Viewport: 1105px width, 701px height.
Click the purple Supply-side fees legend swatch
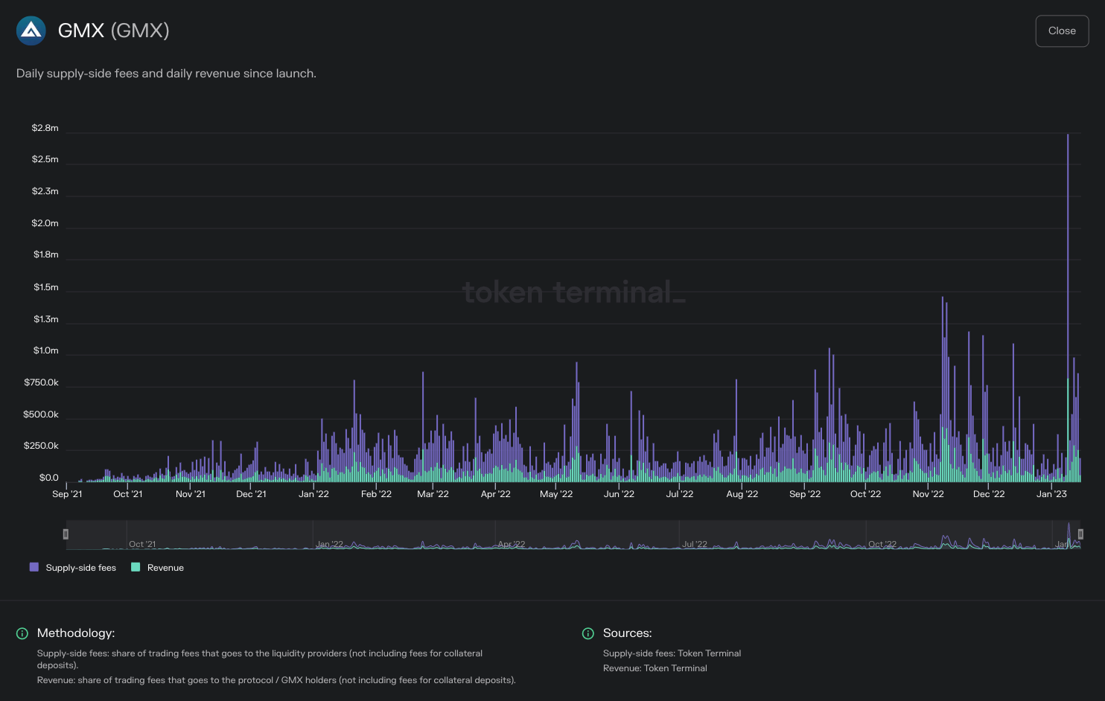point(33,567)
